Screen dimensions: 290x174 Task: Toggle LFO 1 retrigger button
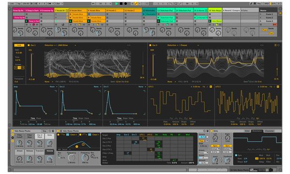point(211,87)
